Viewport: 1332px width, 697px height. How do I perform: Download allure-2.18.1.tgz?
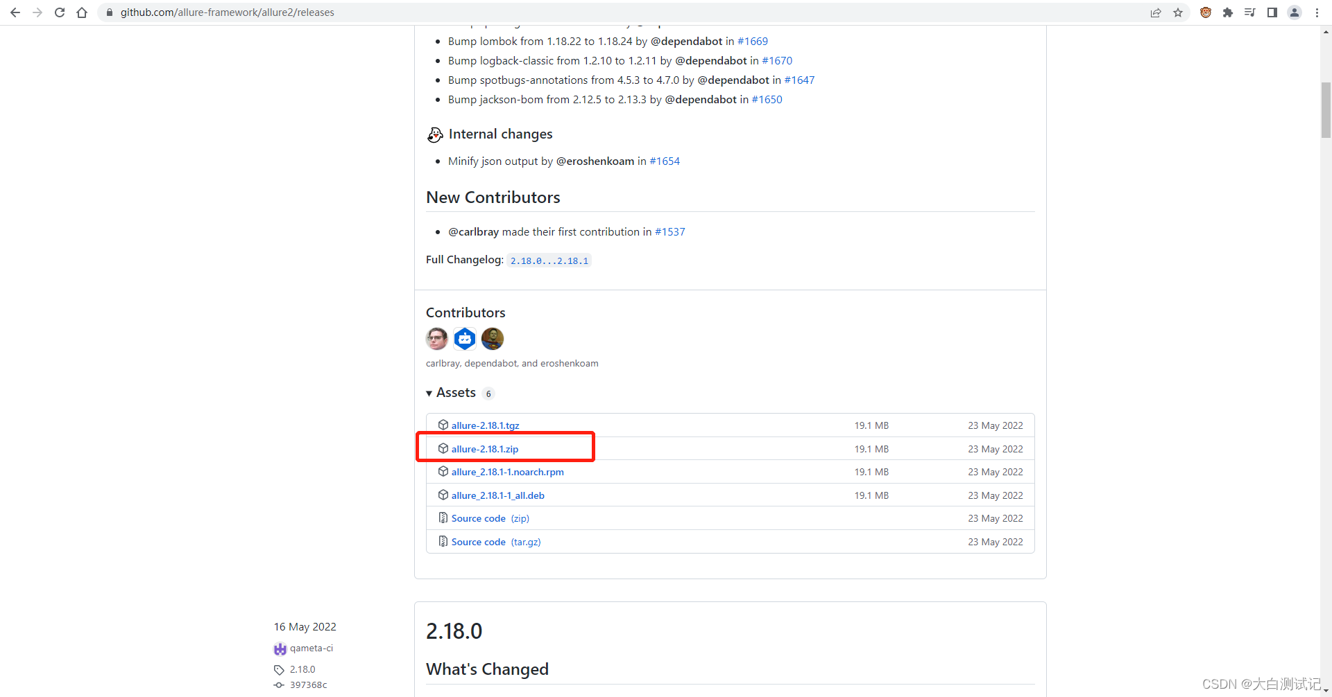click(x=486, y=425)
